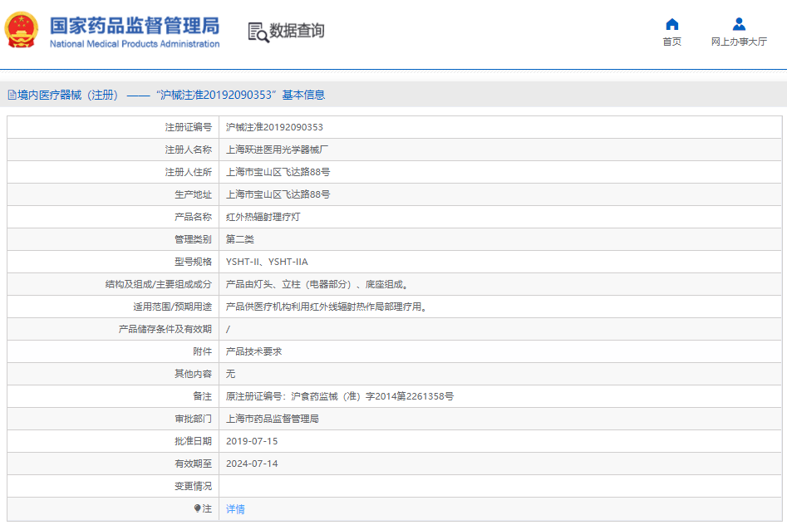This screenshot has width=787, height=525.
Task: Click expiry date 2024-07-14
Action: 252,464
